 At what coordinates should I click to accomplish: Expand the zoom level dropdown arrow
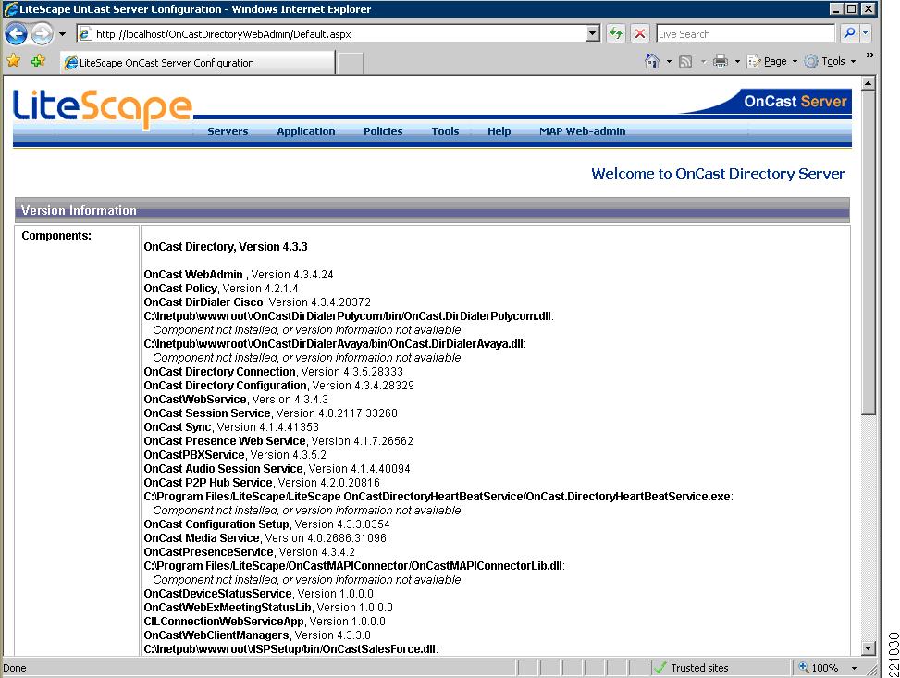coord(854,668)
